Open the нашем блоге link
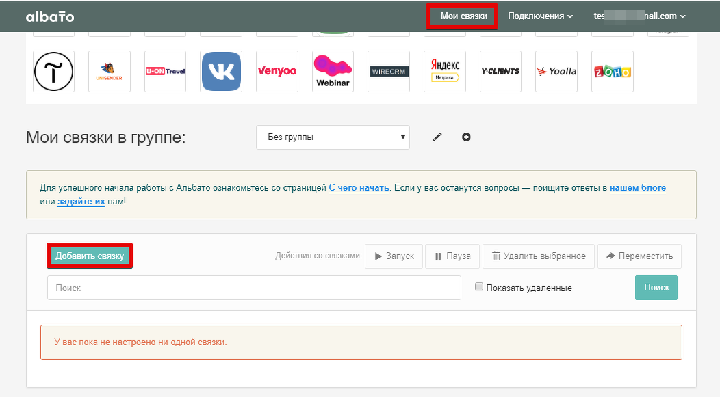The height and width of the screenshot is (397, 720). tap(638, 188)
